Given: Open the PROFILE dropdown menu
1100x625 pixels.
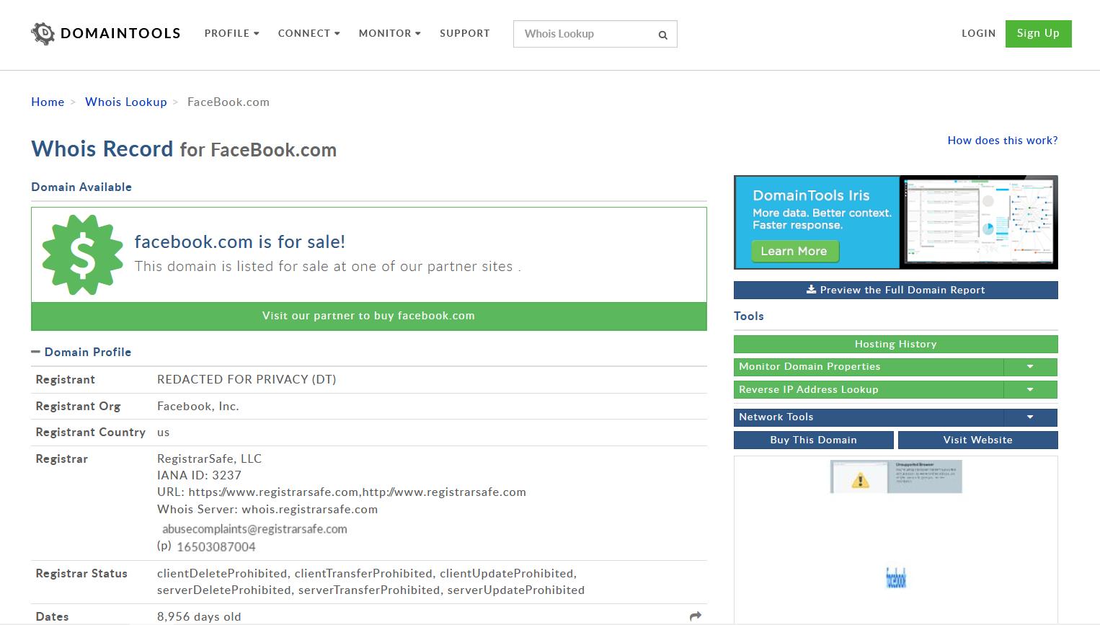Looking at the screenshot, I should pyautogui.click(x=231, y=33).
